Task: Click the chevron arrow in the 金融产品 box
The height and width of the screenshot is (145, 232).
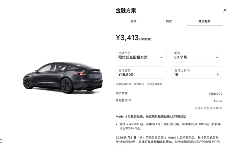Action: (161, 57)
